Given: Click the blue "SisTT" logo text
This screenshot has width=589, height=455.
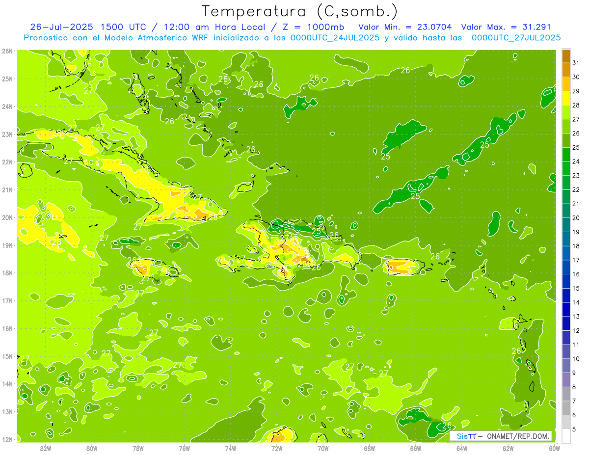Looking at the screenshot, I should click(x=466, y=436).
